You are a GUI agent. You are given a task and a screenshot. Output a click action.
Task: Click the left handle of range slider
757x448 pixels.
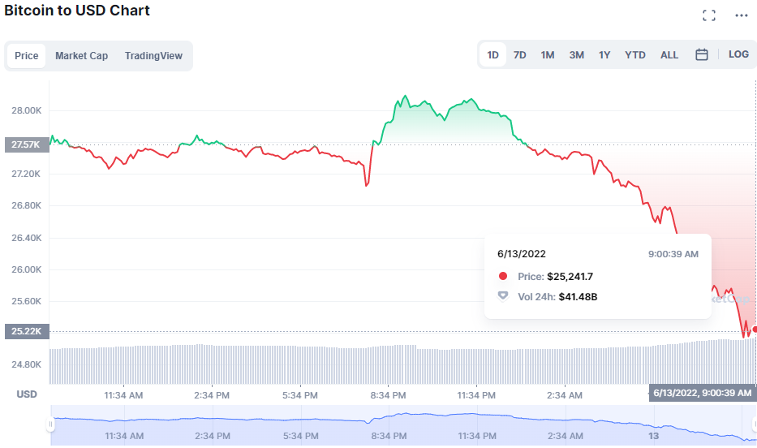point(50,424)
